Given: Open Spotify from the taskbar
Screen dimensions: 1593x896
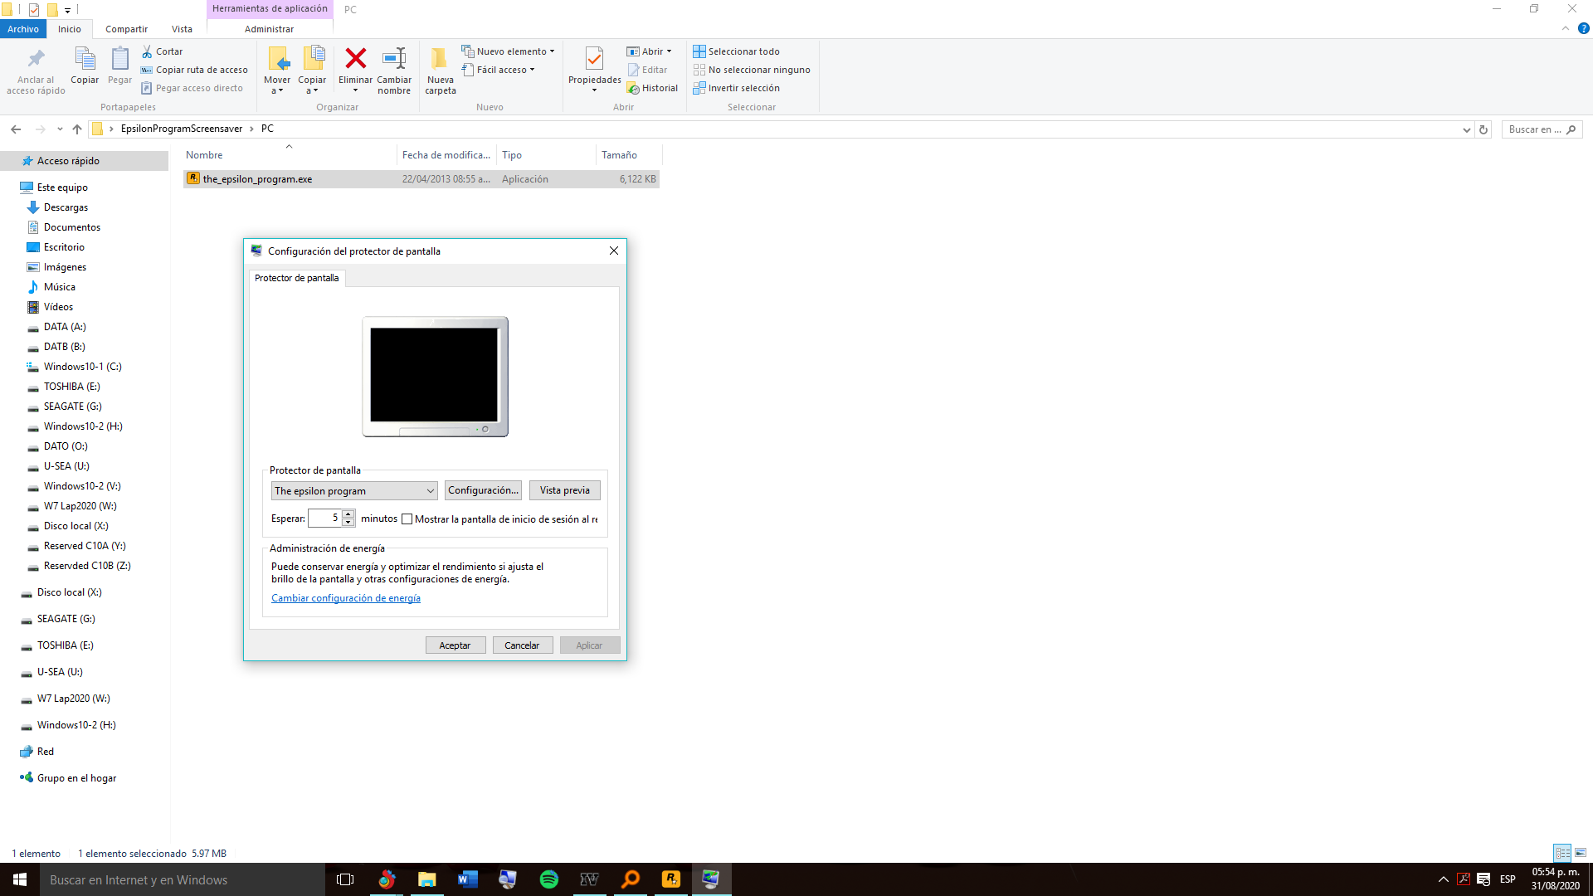Looking at the screenshot, I should click(548, 879).
